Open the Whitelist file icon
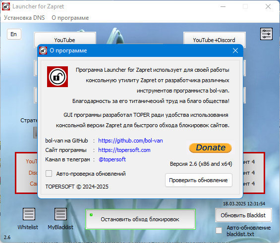Screen dimensions: 280x243 pyautogui.click(x=29, y=214)
